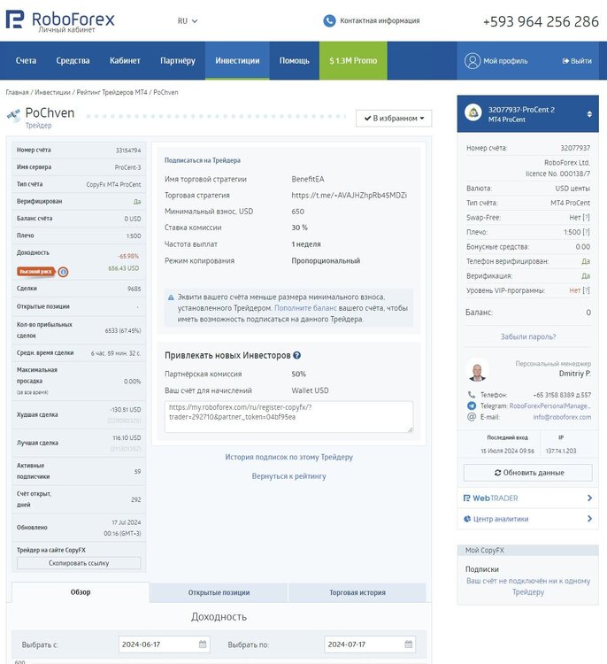Click the t.me trading strategy URL
The width and height of the screenshot is (607, 664).
point(350,196)
